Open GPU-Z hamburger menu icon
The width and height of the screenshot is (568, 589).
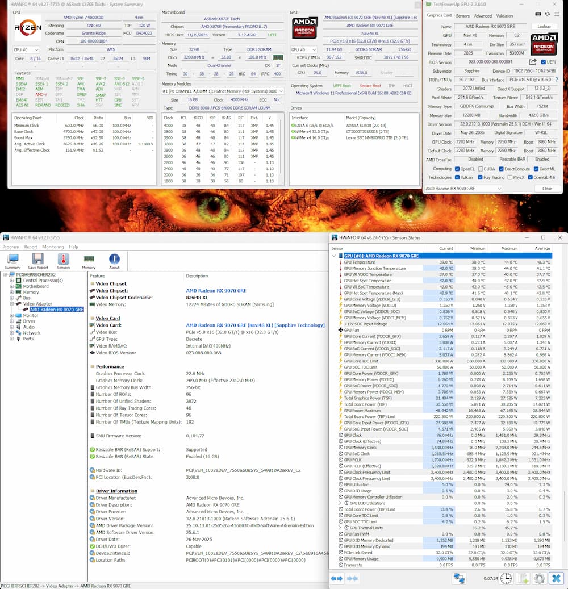pos(557,14)
